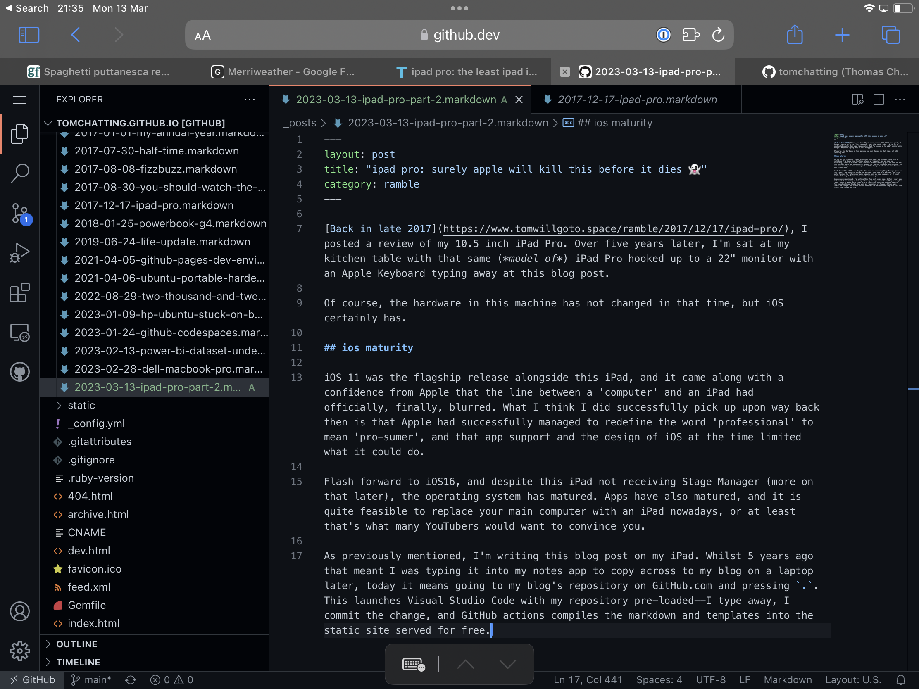Change the LF end-of-line setting
The image size is (919, 689).
(x=745, y=680)
